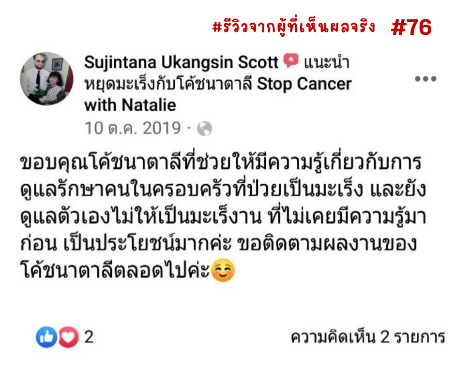Open Sujintana Ukangsin Scott's profile picture
The image size is (455, 381).
pyautogui.click(x=46, y=79)
